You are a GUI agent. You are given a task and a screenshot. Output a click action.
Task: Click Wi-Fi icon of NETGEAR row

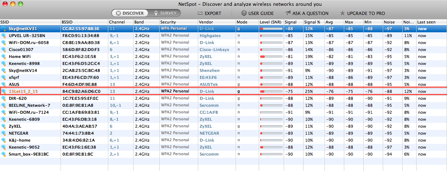click(4, 133)
